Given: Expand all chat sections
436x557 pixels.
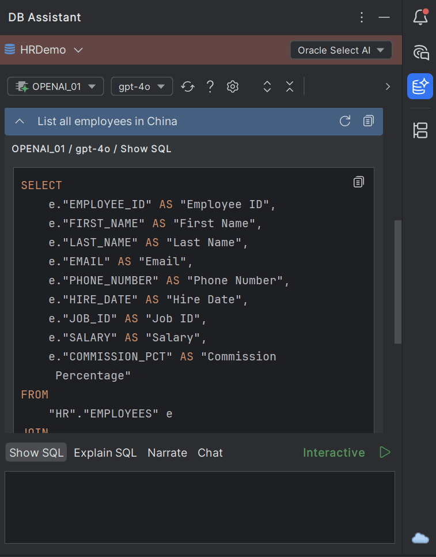Looking at the screenshot, I should pyautogui.click(x=267, y=86).
